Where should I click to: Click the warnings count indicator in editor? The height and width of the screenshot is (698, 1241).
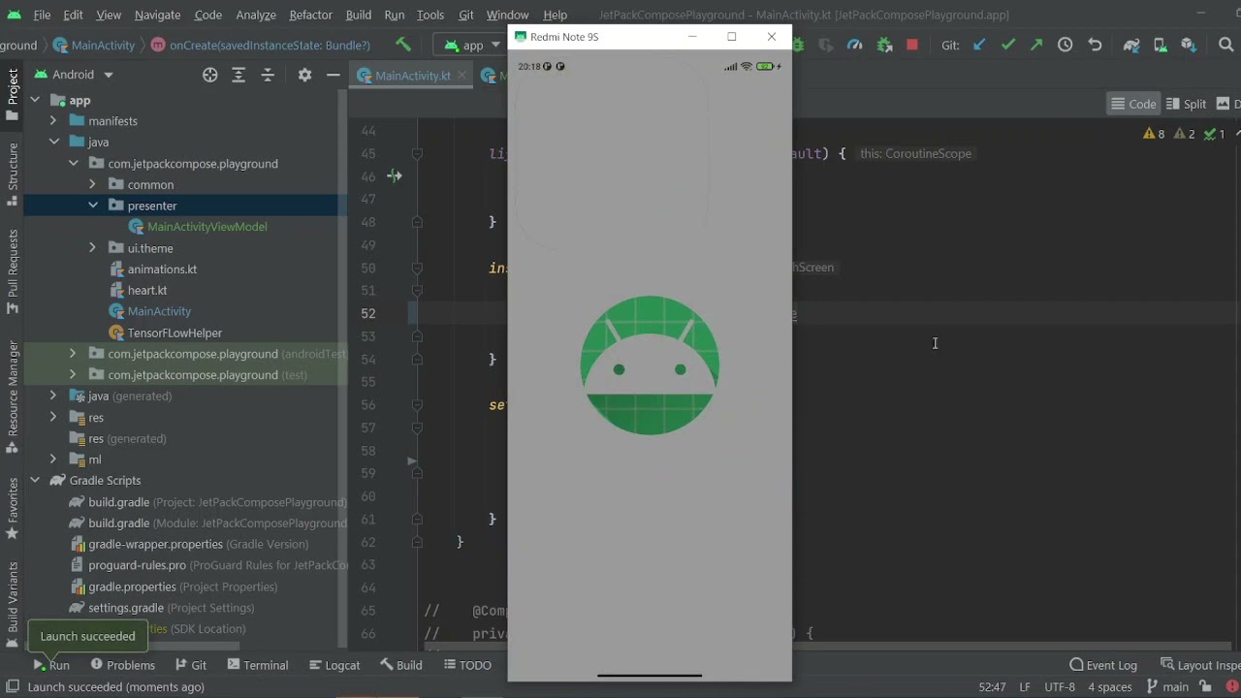1154,134
